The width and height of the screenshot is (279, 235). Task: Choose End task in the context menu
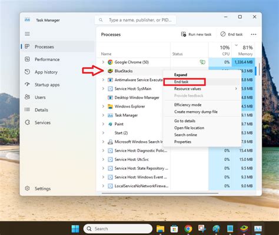click(x=202, y=82)
